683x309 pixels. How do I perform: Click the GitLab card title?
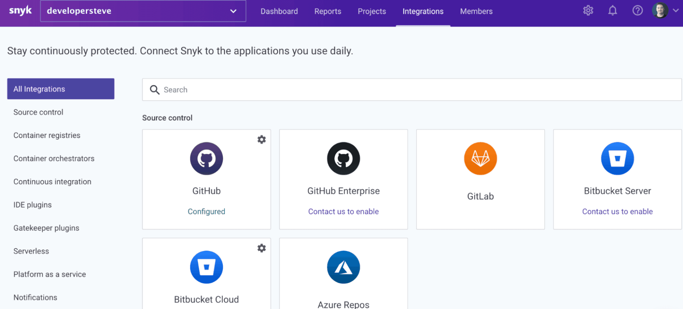[x=480, y=196]
